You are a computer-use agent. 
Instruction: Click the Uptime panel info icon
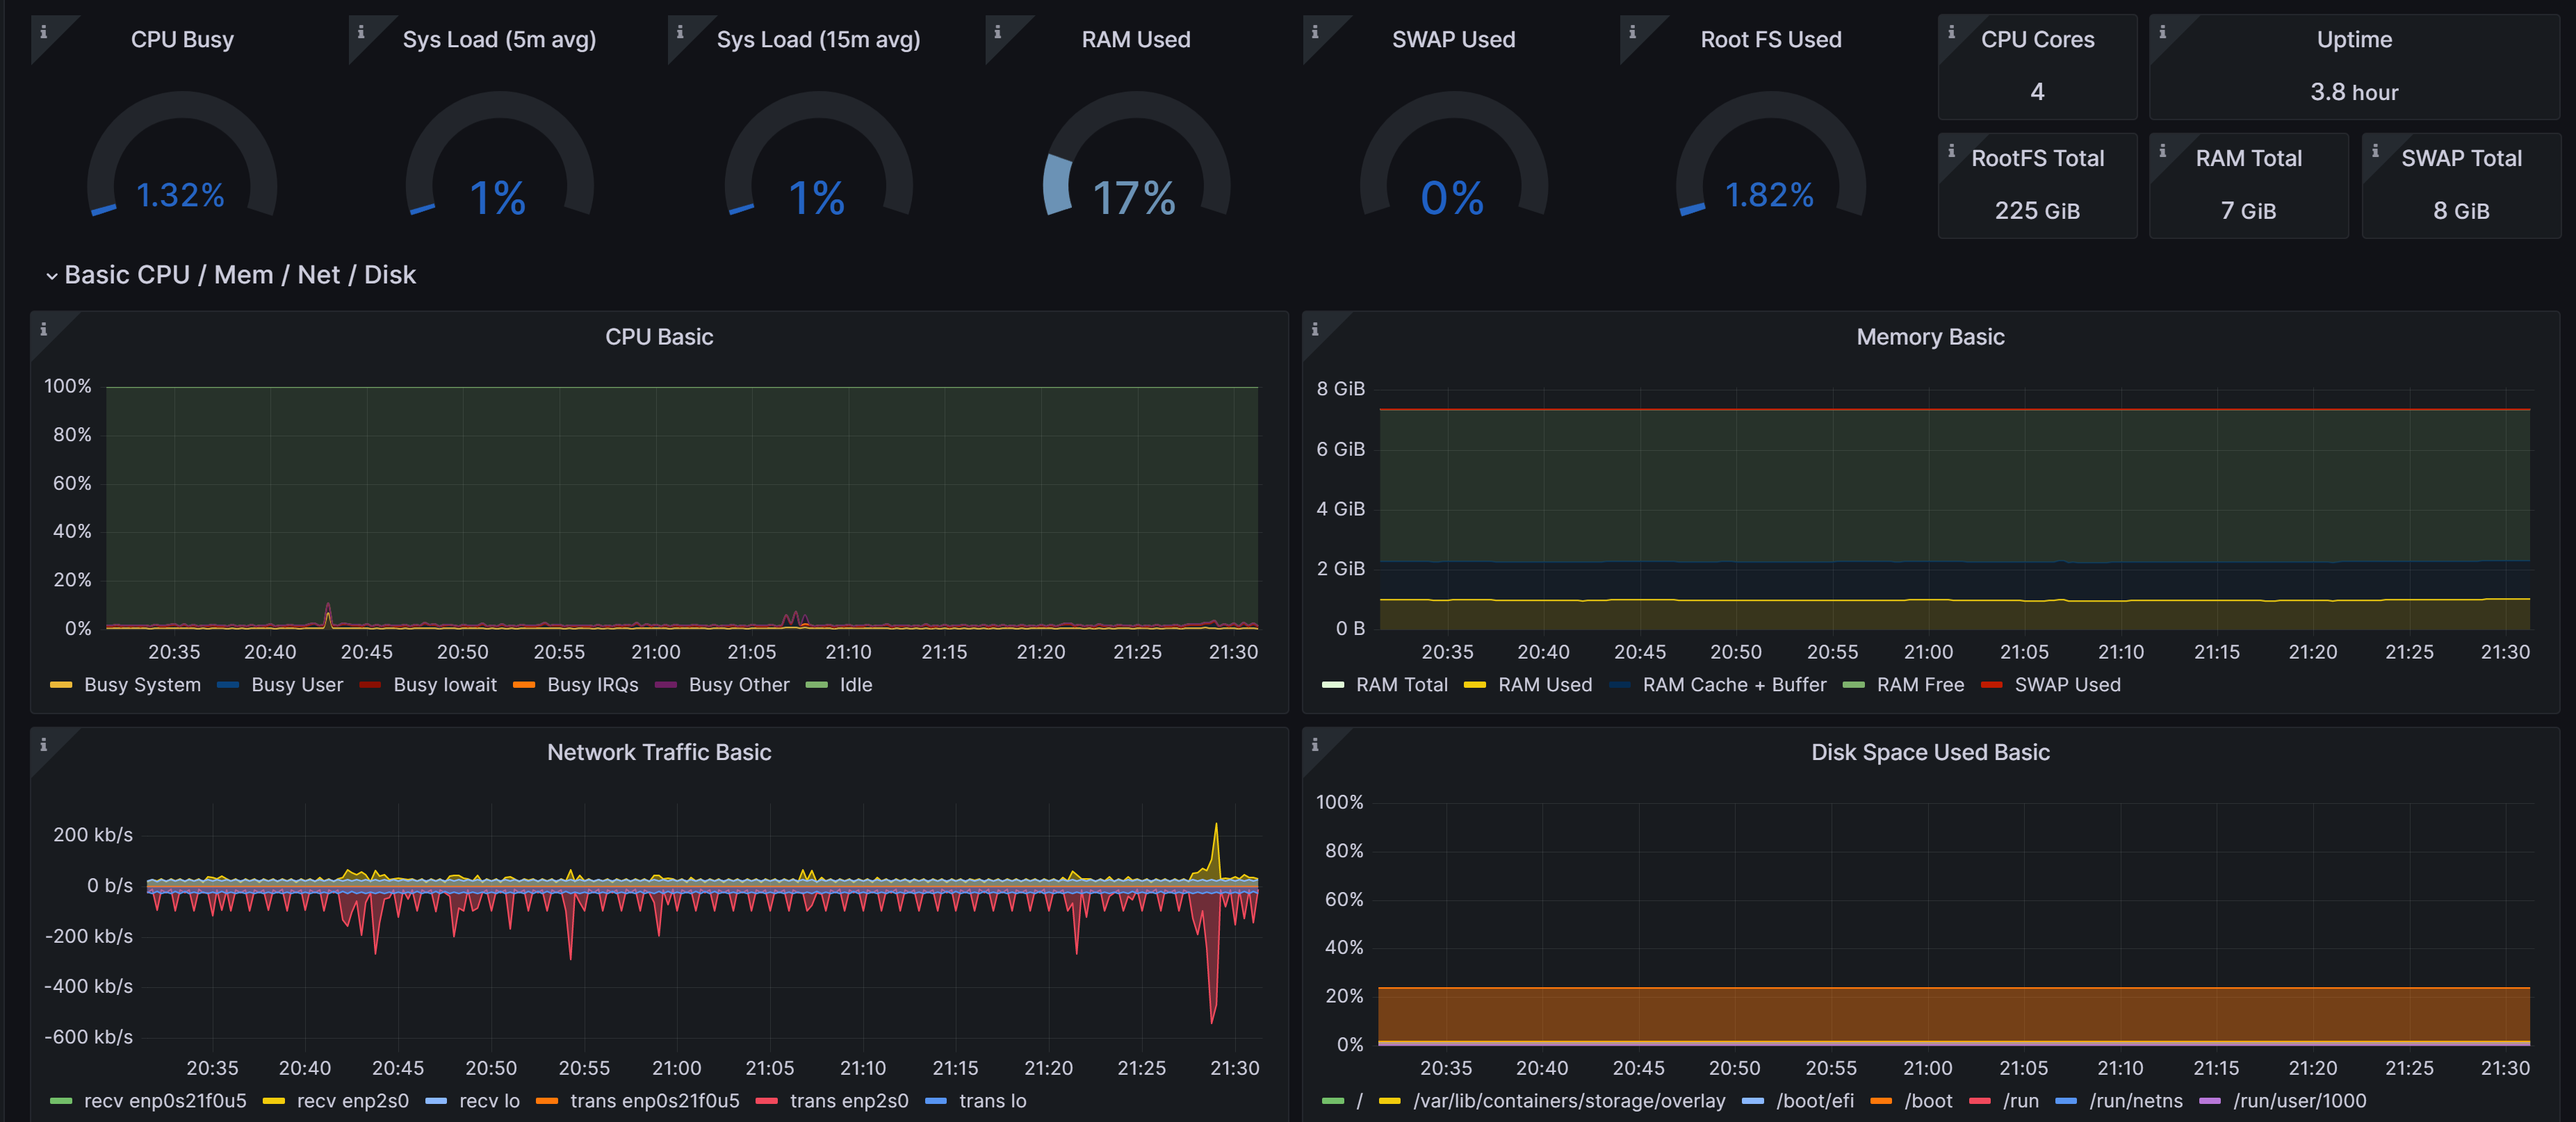pos(2162,32)
